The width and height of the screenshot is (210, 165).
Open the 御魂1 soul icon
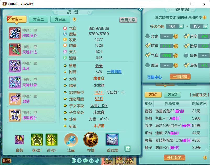pyautogui.click(x=37, y=140)
